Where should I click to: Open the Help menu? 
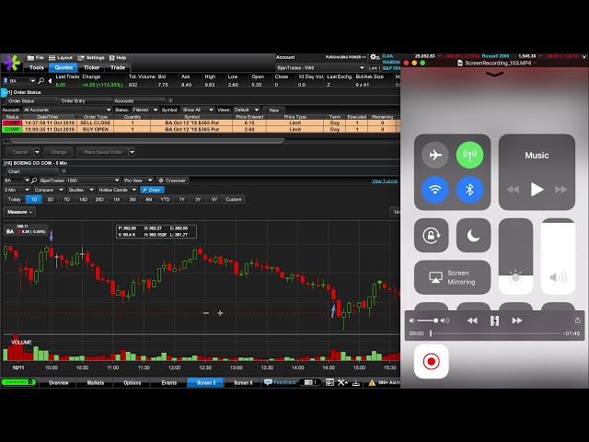[x=118, y=58]
